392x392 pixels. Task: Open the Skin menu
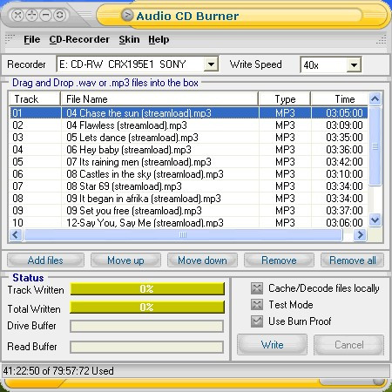point(129,39)
